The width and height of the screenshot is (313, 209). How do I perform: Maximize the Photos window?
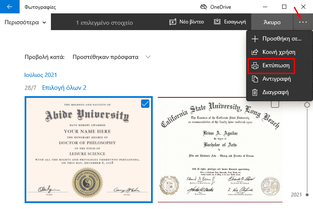click(x=284, y=7)
